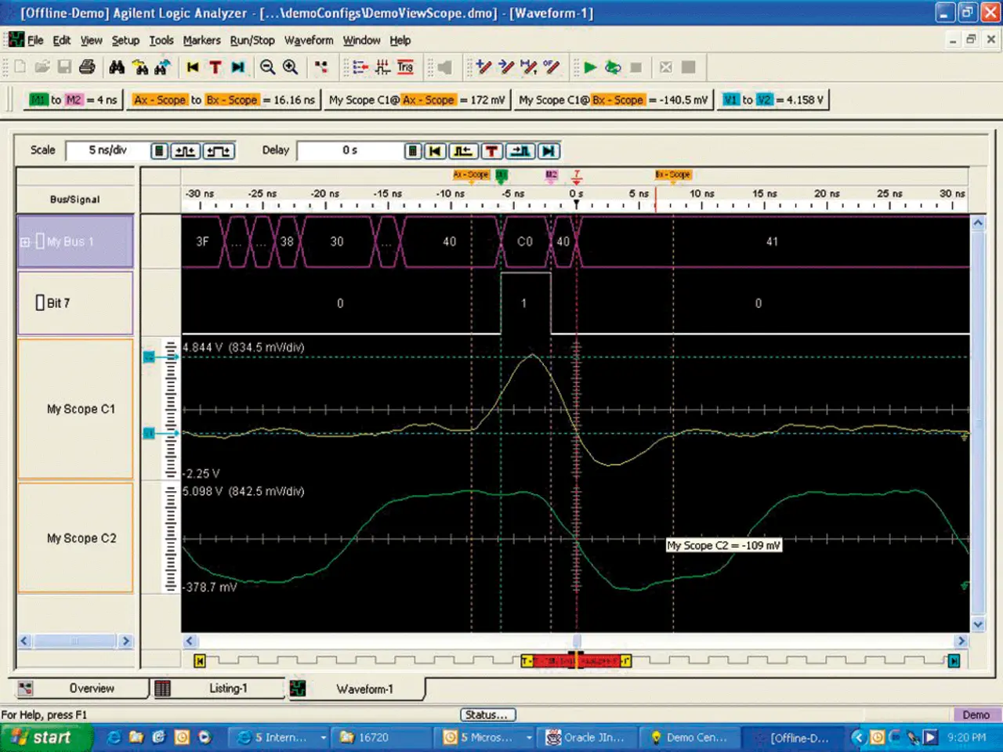Click the Scale input field showing 5 ns/div

pyautogui.click(x=107, y=150)
